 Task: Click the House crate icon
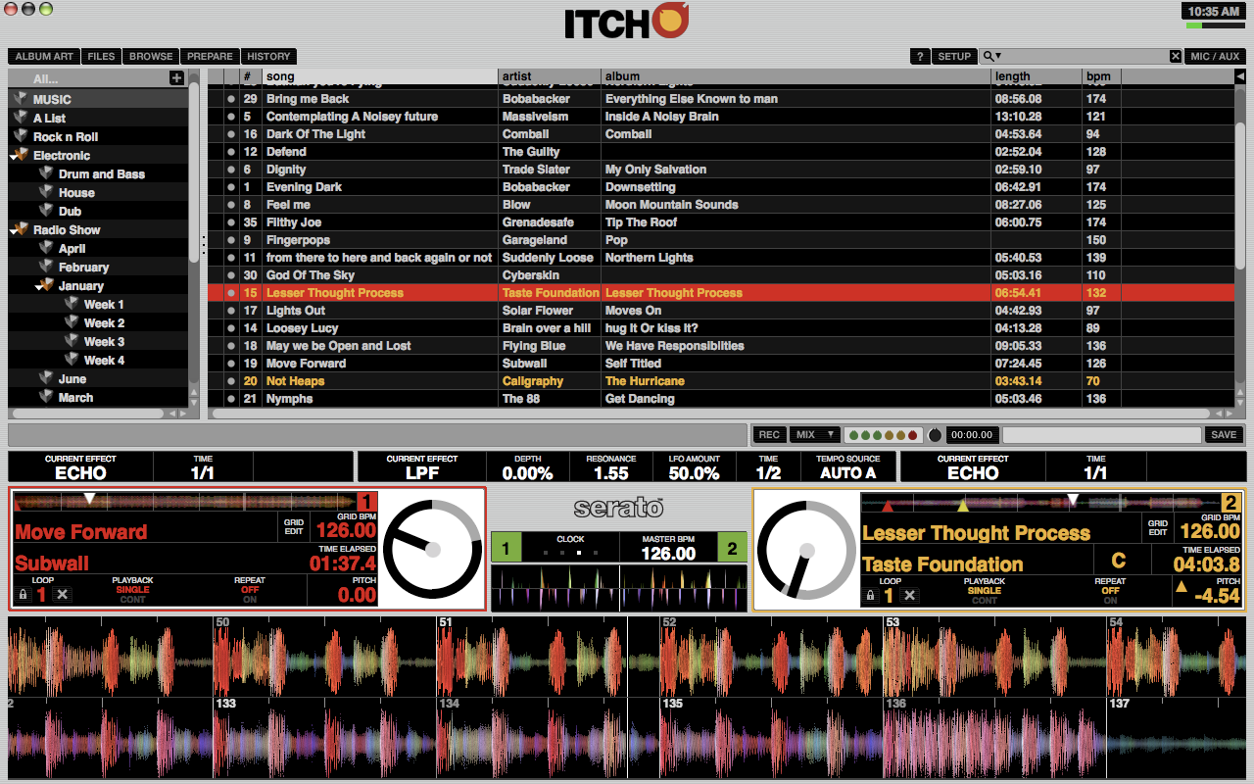pyautogui.click(x=46, y=192)
